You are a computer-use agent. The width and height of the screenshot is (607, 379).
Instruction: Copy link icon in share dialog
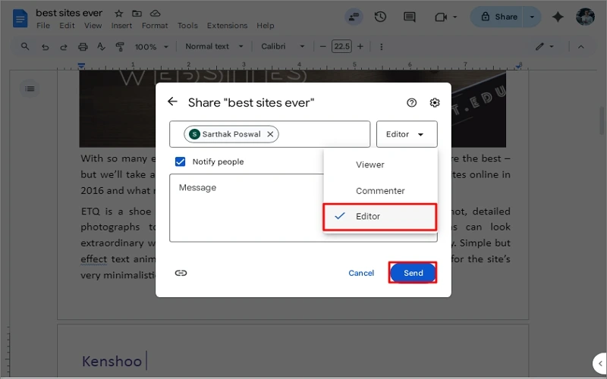(x=181, y=273)
